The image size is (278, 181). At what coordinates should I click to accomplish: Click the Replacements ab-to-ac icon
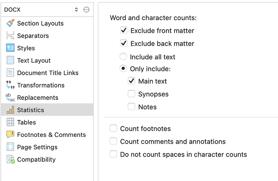[10, 97]
